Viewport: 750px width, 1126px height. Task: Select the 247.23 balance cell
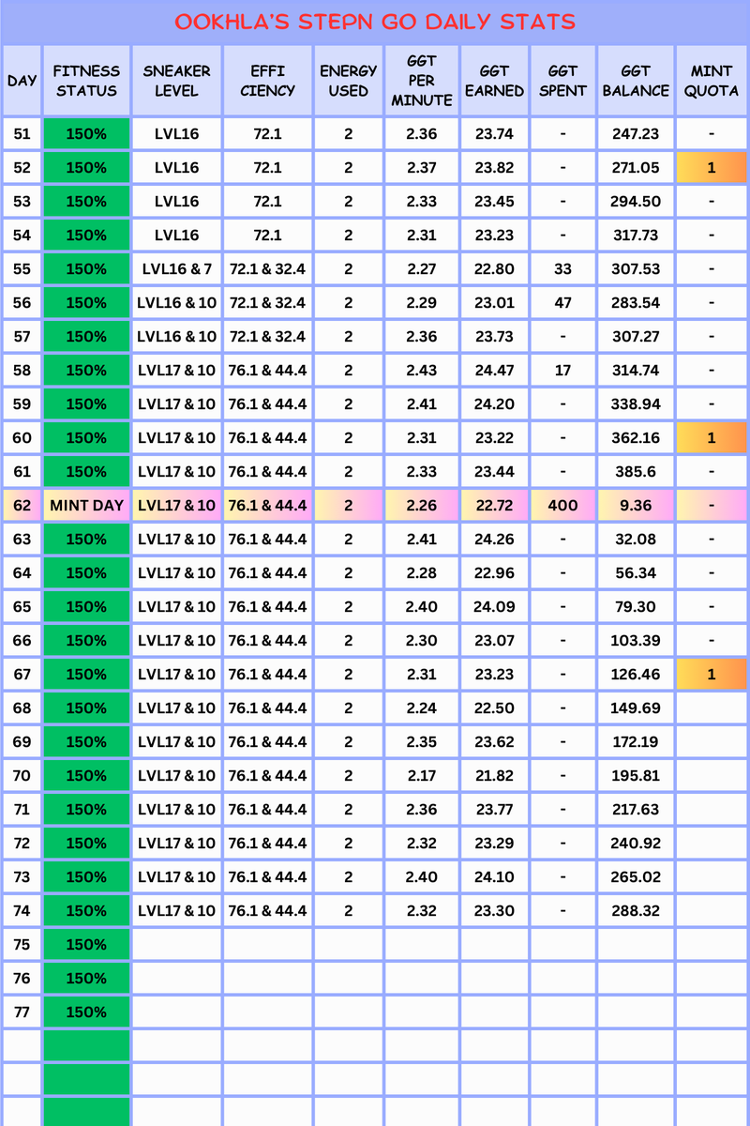click(x=636, y=134)
